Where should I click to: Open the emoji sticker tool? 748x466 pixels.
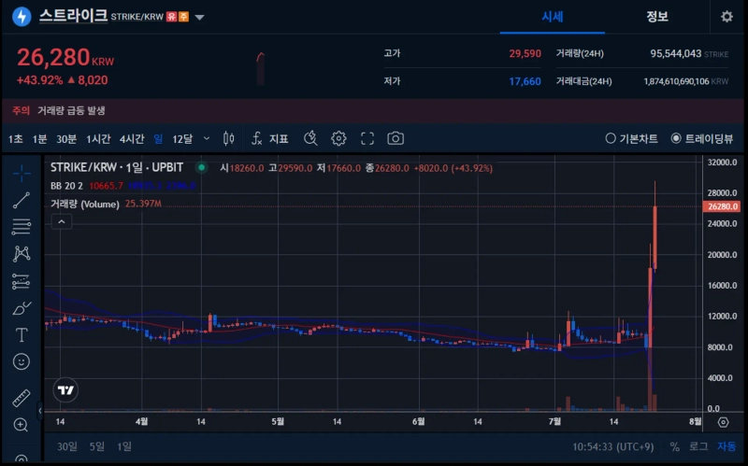point(22,361)
